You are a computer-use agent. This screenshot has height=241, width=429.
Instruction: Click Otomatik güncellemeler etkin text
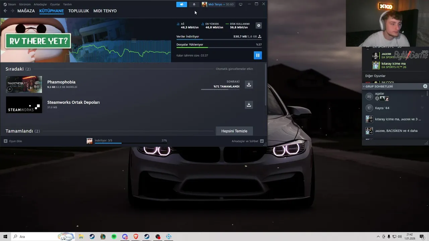point(234,69)
